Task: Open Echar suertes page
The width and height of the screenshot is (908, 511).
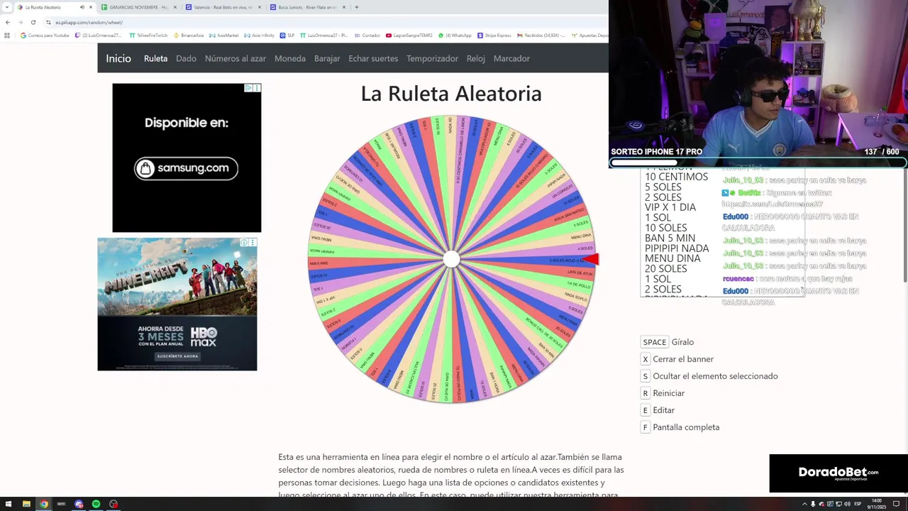Action: tap(373, 58)
